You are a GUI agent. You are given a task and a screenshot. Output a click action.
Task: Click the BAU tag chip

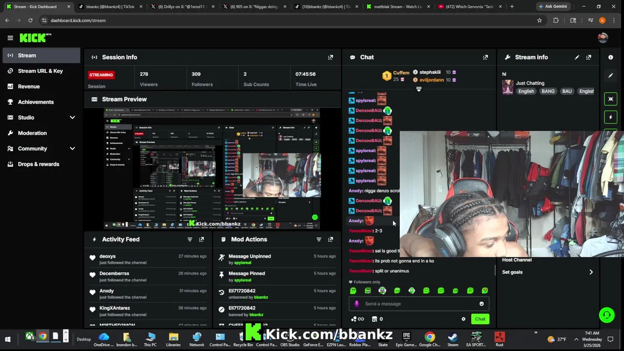point(567,91)
